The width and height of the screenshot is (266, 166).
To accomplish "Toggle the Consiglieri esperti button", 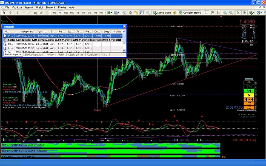I will [190, 13].
